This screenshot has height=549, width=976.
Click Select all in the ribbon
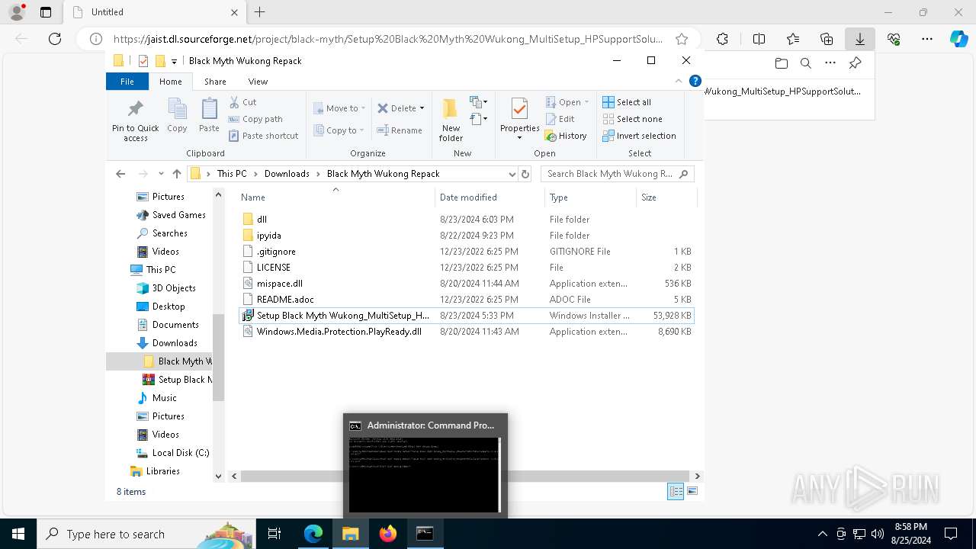(x=627, y=102)
